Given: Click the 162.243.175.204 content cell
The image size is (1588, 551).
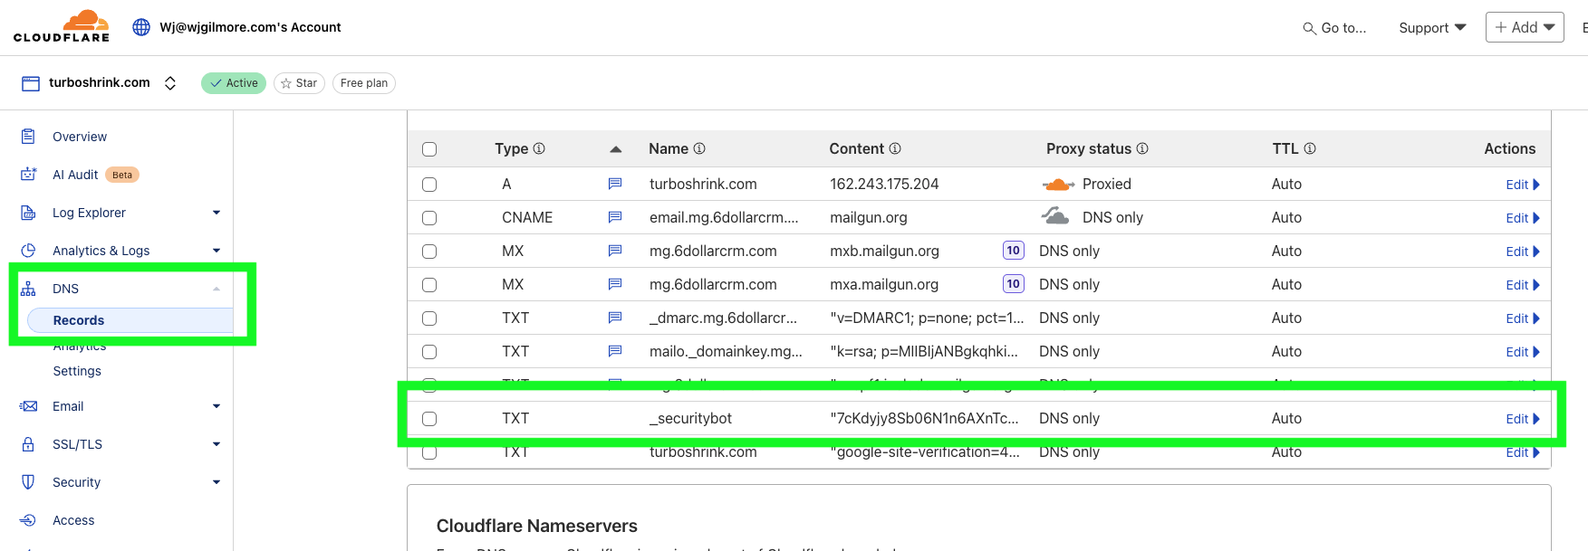Looking at the screenshot, I should tap(884, 184).
